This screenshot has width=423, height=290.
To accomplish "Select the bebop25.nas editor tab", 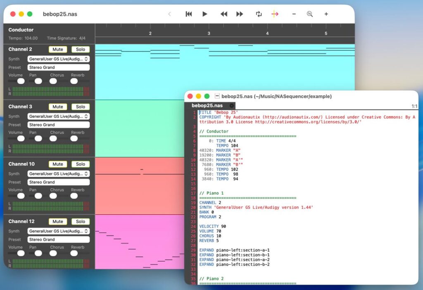I will 207,106.
